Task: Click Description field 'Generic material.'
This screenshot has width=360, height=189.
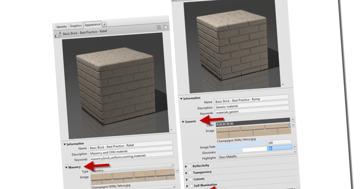Action: tap(252, 105)
